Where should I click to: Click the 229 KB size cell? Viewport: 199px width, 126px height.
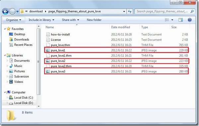click(183, 50)
